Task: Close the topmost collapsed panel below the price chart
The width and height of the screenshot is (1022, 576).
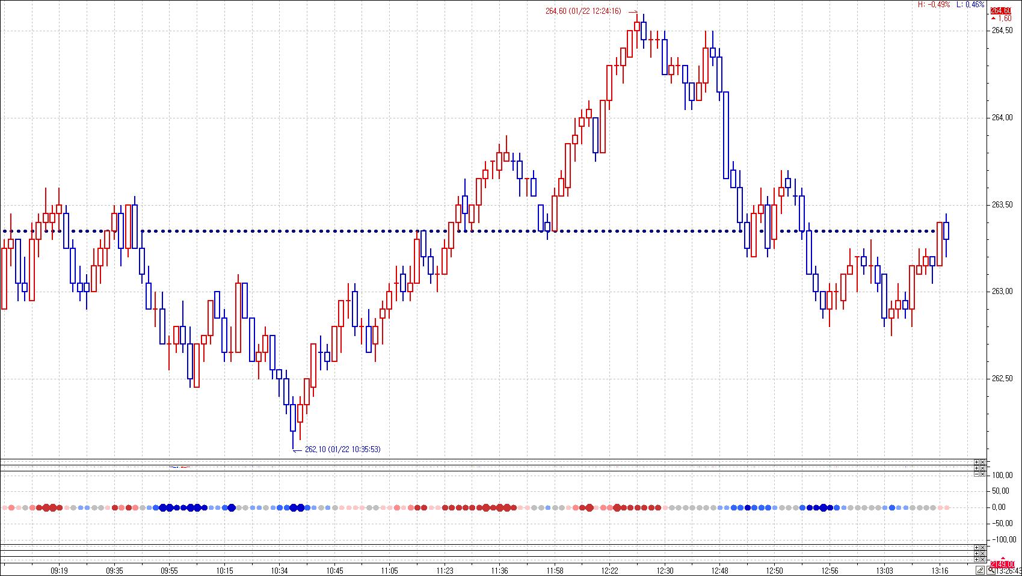Action: tap(982, 462)
